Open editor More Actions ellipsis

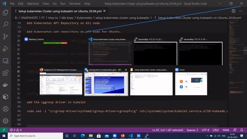tap(241, 11)
